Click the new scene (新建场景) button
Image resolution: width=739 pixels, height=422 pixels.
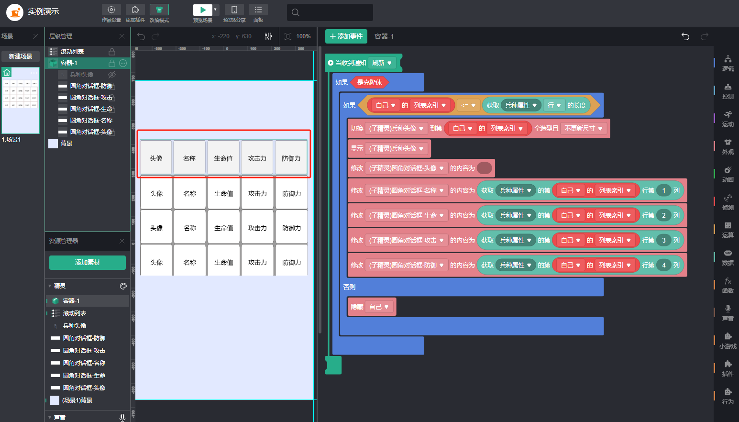coord(21,56)
